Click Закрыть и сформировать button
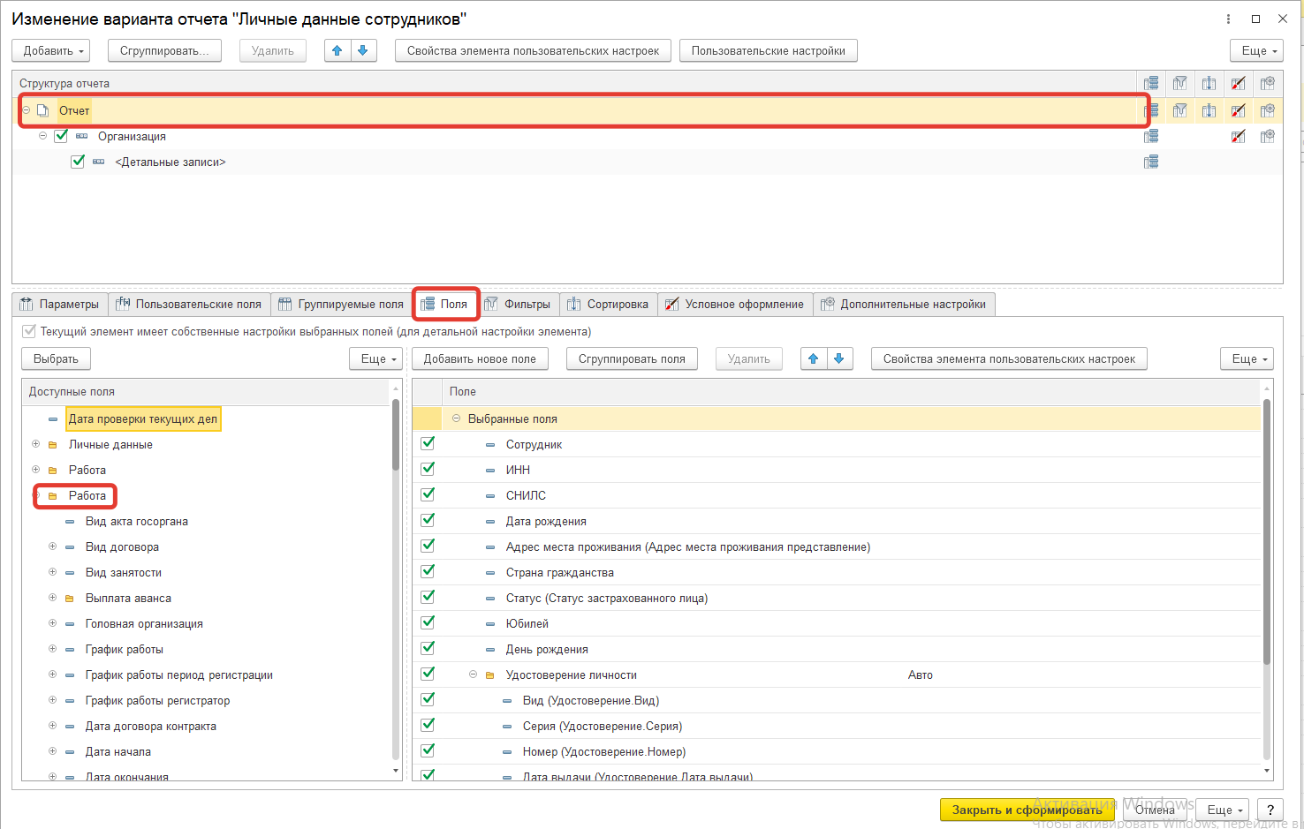 pos(1027,810)
